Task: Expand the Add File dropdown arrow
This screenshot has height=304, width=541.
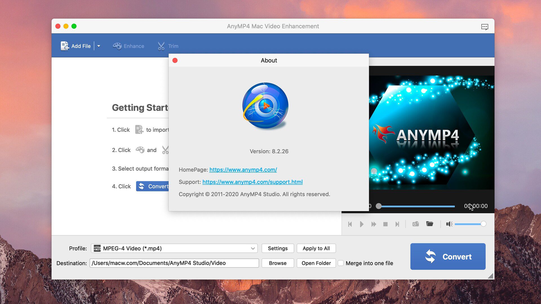Action: [99, 46]
